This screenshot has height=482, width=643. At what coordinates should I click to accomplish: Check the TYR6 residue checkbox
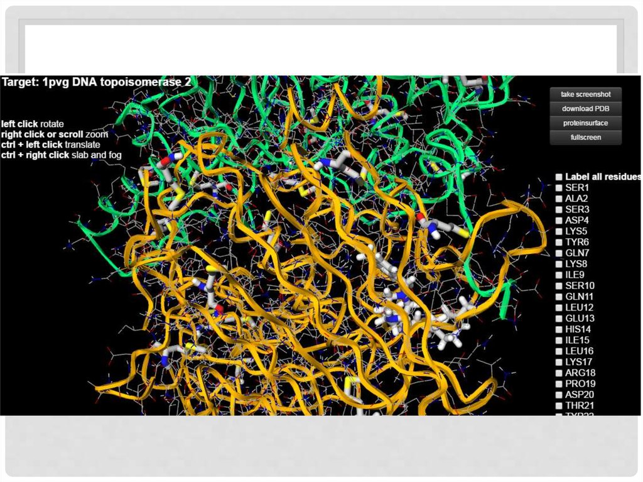(x=559, y=242)
